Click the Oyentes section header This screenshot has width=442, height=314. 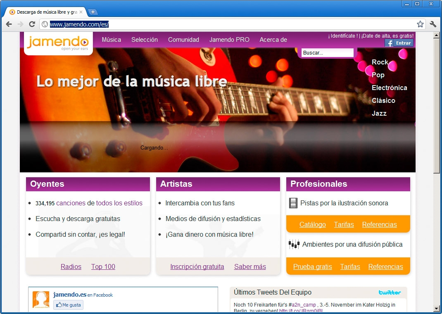pos(88,184)
